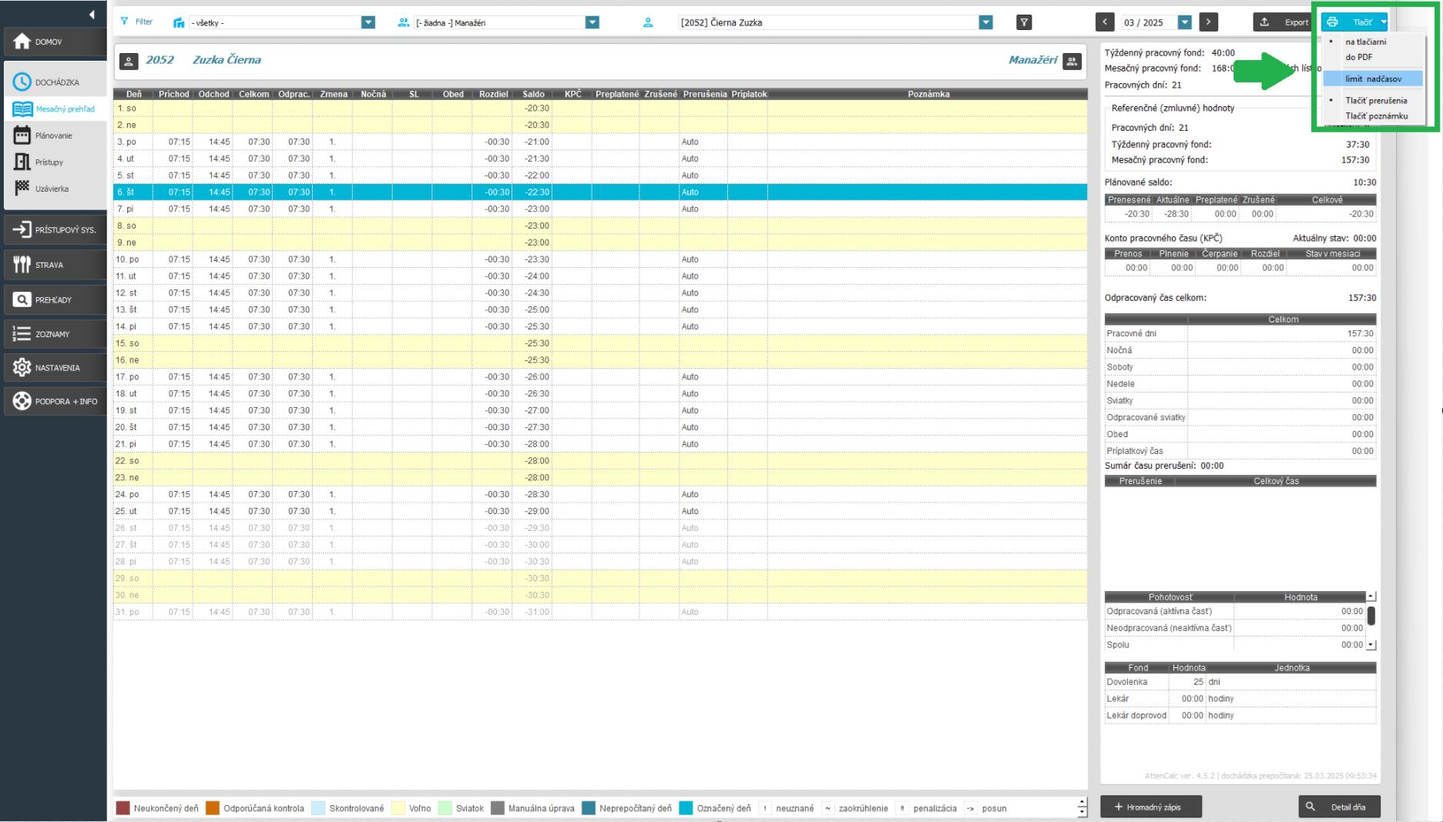The image size is (1443, 822).
Task: Open the Dochádzka attendance module
Action: (x=55, y=82)
